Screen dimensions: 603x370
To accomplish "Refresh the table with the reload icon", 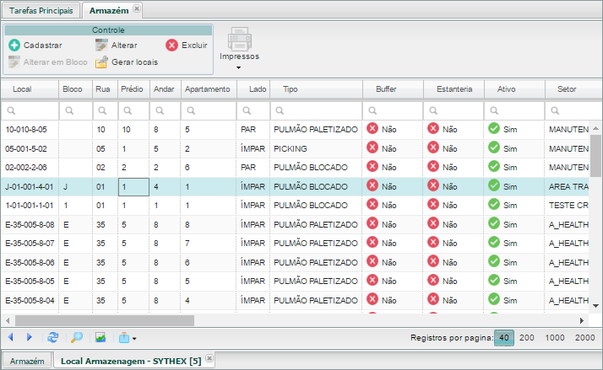I will click(52, 337).
